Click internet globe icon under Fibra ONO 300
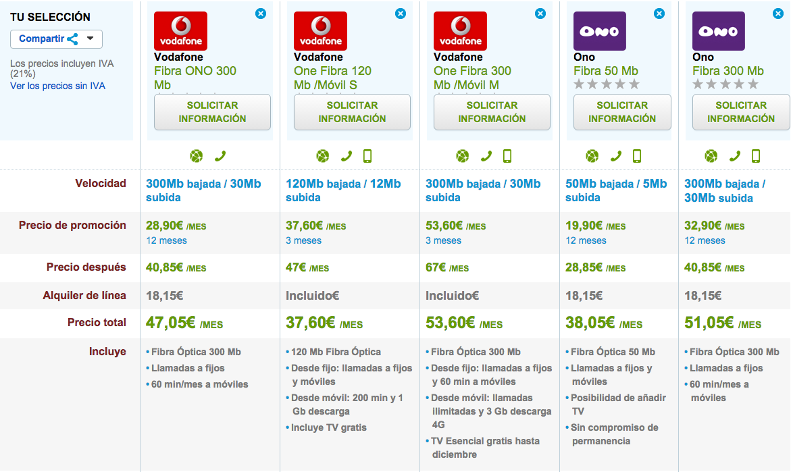Viewport: 791px width, 472px height. pos(196,156)
